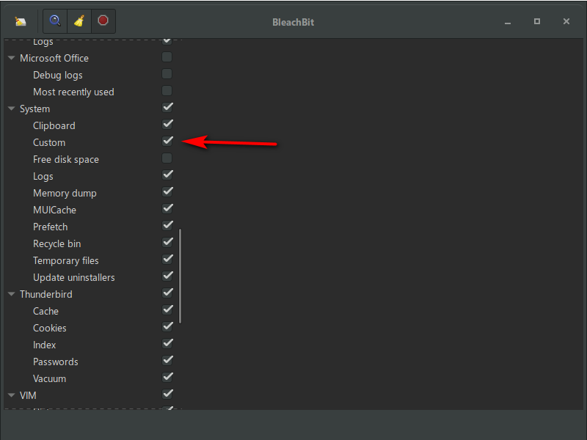The width and height of the screenshot is (587, 440).
Task: Uncheck the System Logs checkbox
Action: (167, 175)
